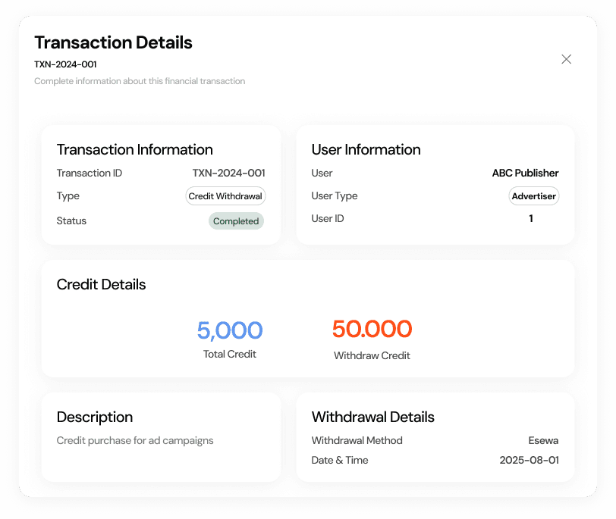Click the 2025-08-01 date value
Image resolution: width=616 pixels, height=519 pixels.
529,460
